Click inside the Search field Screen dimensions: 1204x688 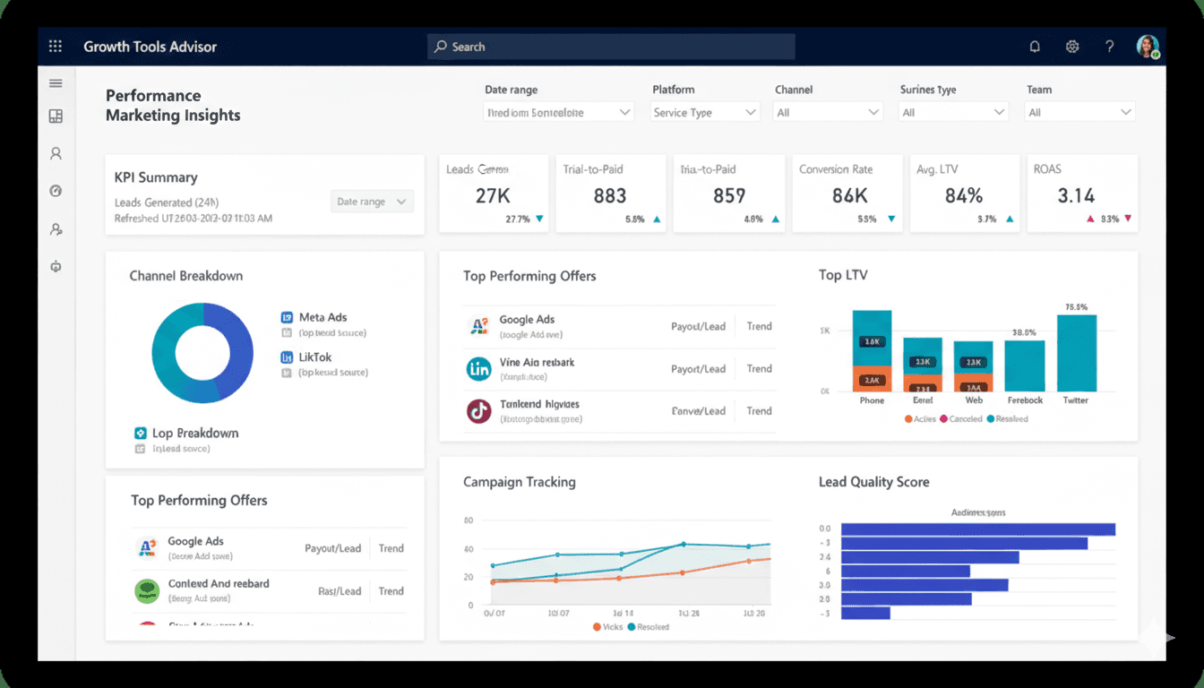click(610, 46)
